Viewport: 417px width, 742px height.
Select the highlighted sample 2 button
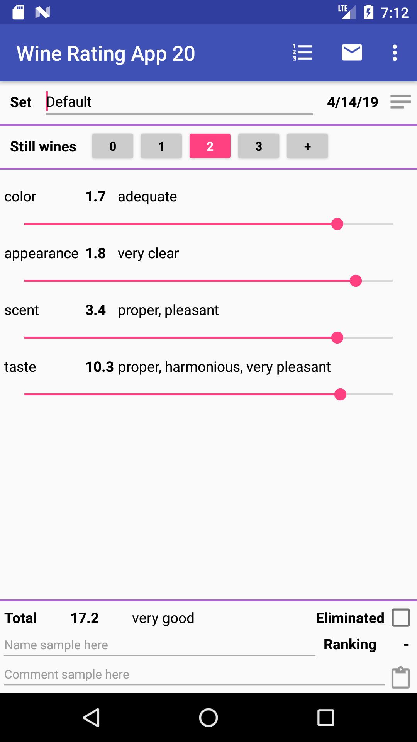[x=210, y=146]
